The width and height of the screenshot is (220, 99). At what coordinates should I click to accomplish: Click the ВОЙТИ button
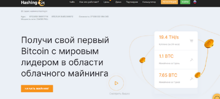click(x=185, y=2)
